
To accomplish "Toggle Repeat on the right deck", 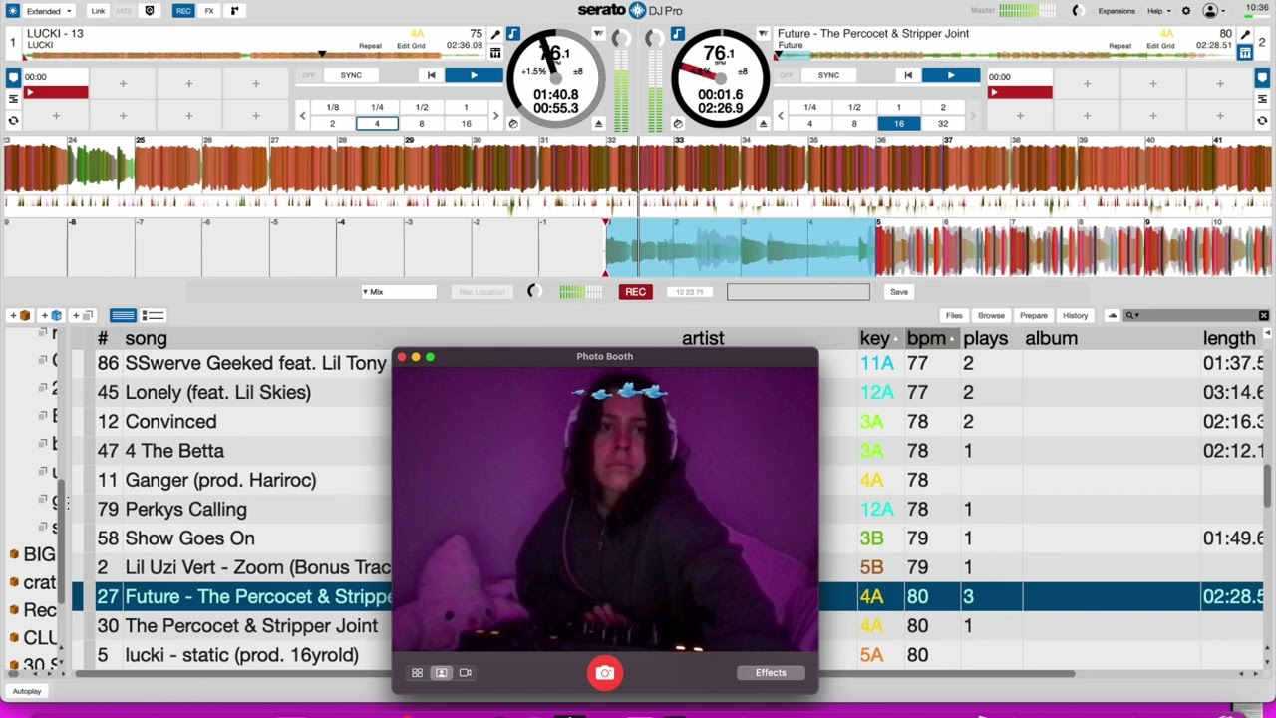I will [1119, 46].
